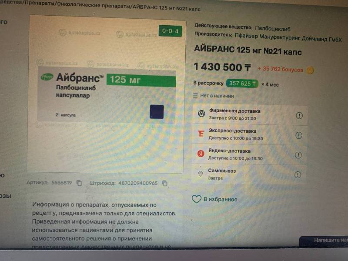Click the gold bonus coin icon
The height and width of the screenshot is (261, 348).
point(310,70)
